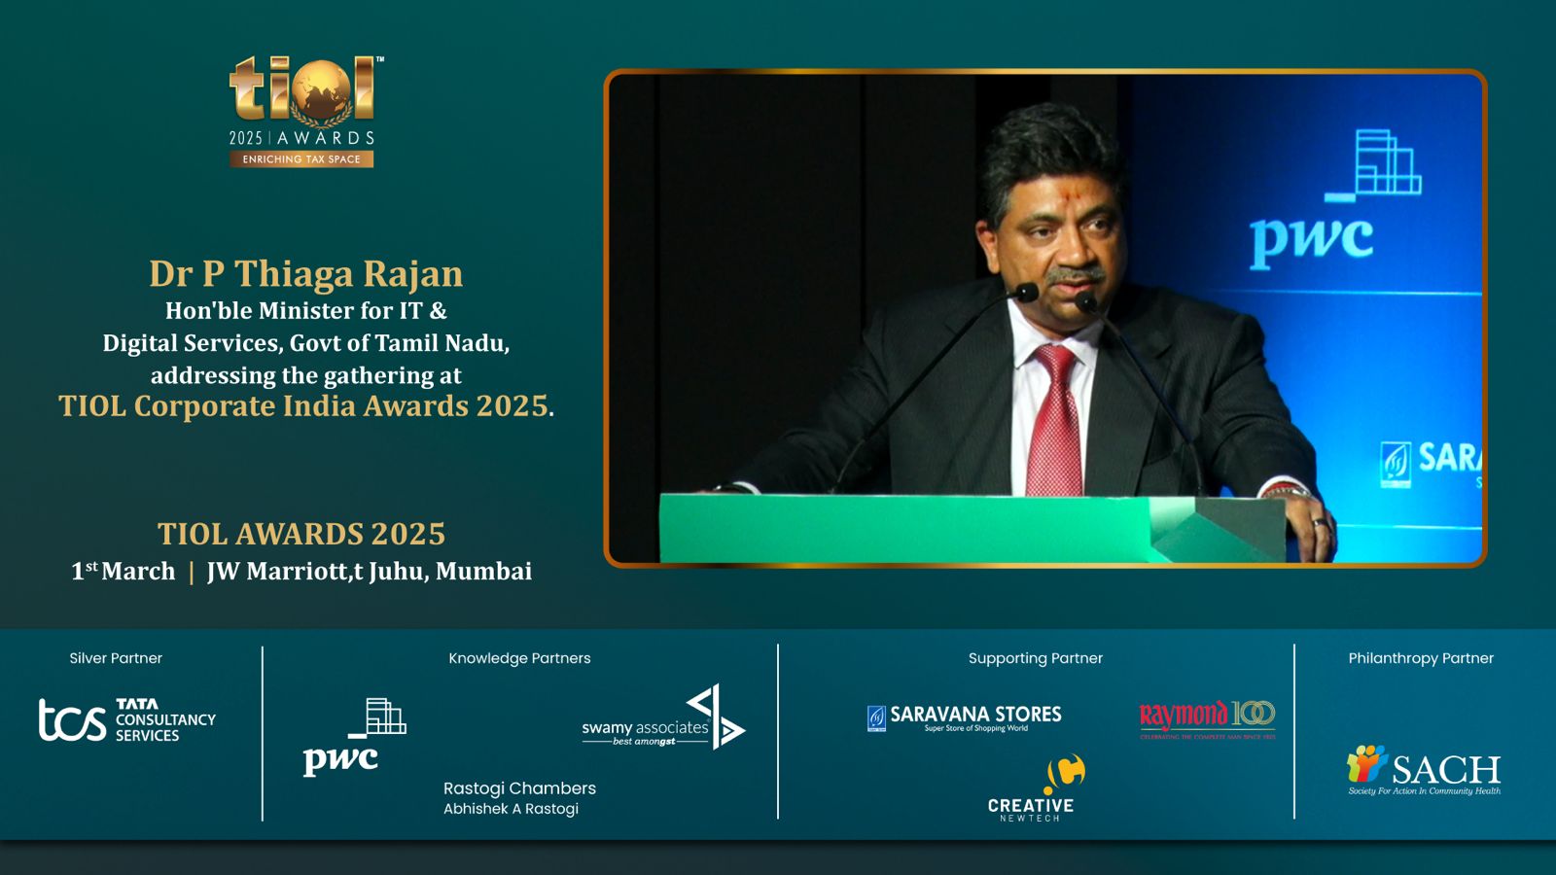Click the PwC logo under Knowledge Partners

(x=354, y=737)
